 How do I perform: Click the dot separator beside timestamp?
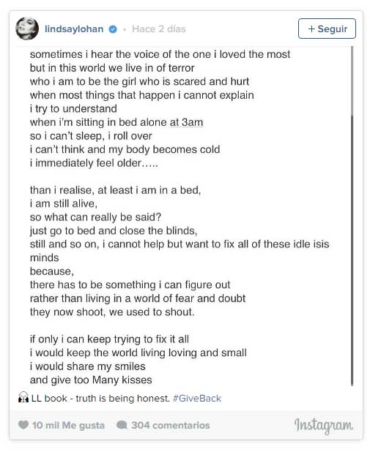(x=125, y=29)
